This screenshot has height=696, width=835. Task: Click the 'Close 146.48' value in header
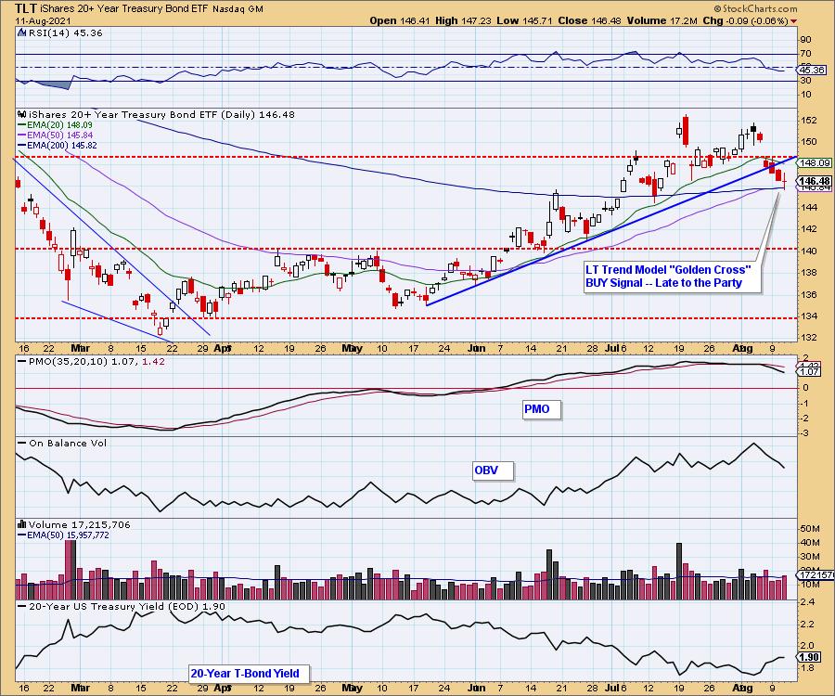click(x=590, y=20)
